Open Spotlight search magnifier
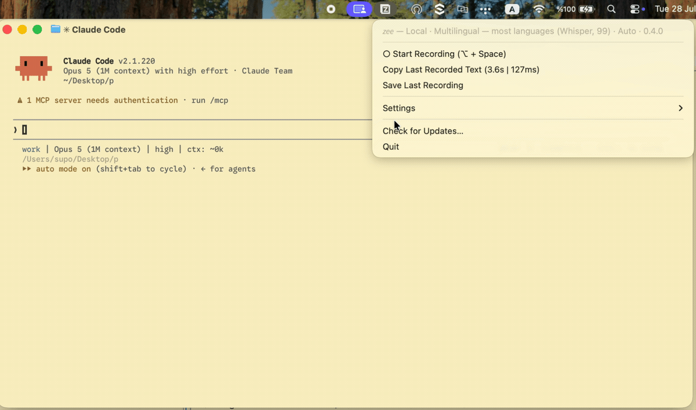Screen dimensions: 696x410 click(611, 9)
